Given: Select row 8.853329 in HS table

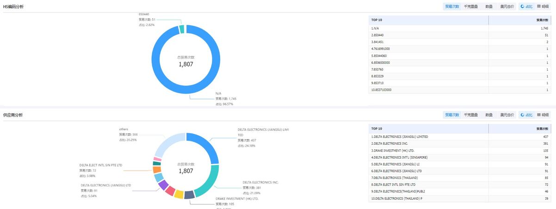Looking at the screenshot, I should pyautogui.click(x=459, y=76).
